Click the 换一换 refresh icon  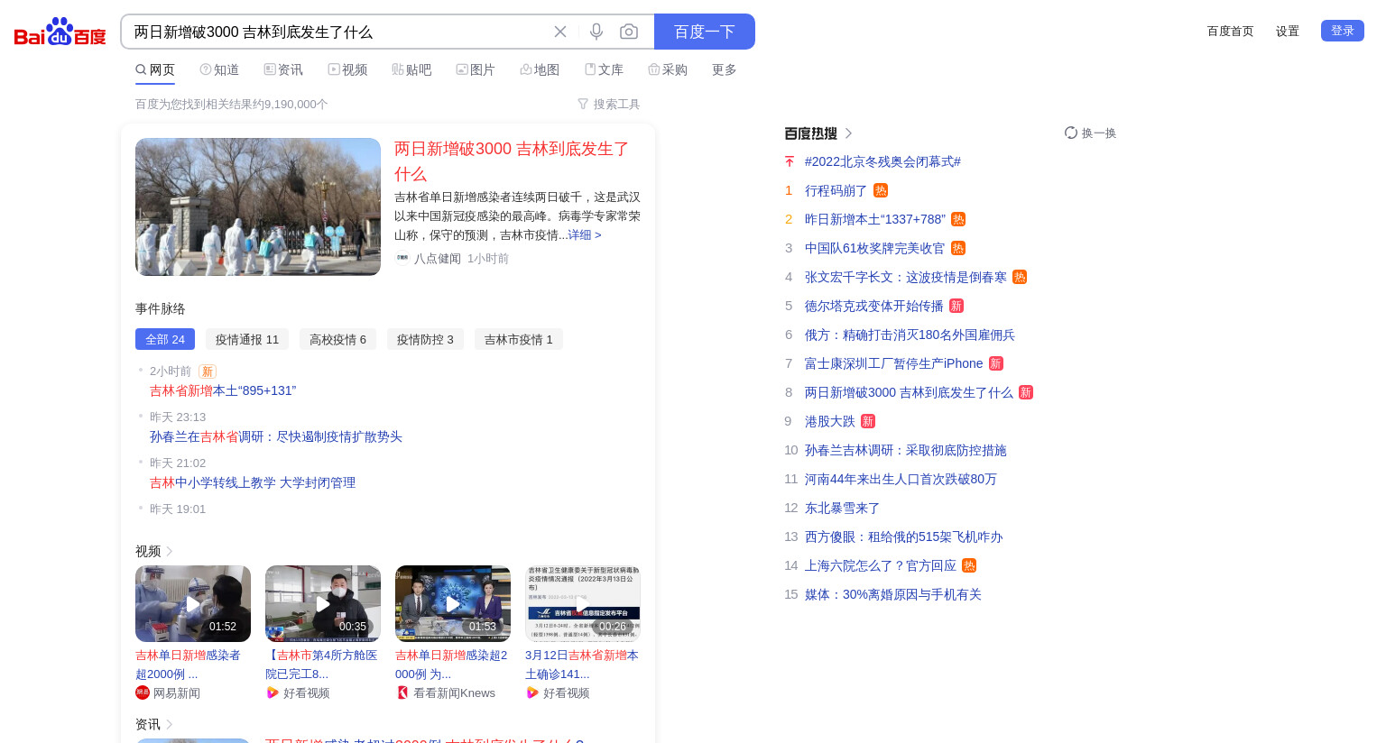(x=1071, y=133)
